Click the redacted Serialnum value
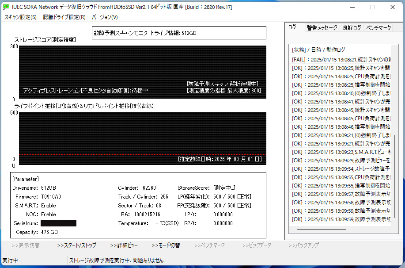Image resolution: width=405 pixels, height=268 pixels. (59, 223)
